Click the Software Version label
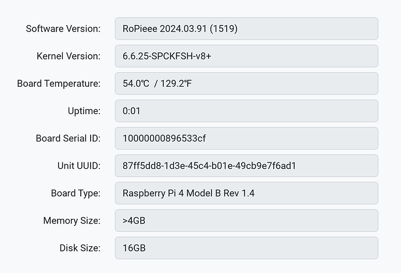This screenshot has width=401, height=273. pos(63,29)
